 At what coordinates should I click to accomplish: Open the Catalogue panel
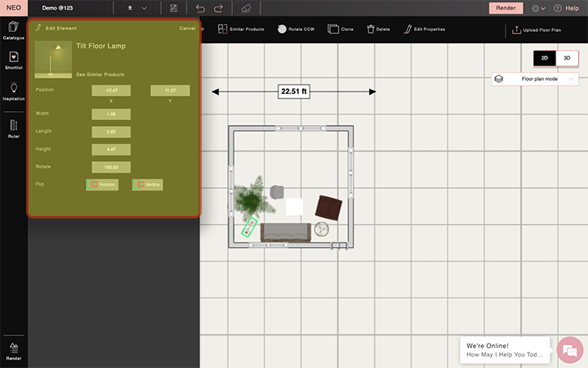[14, 30]
